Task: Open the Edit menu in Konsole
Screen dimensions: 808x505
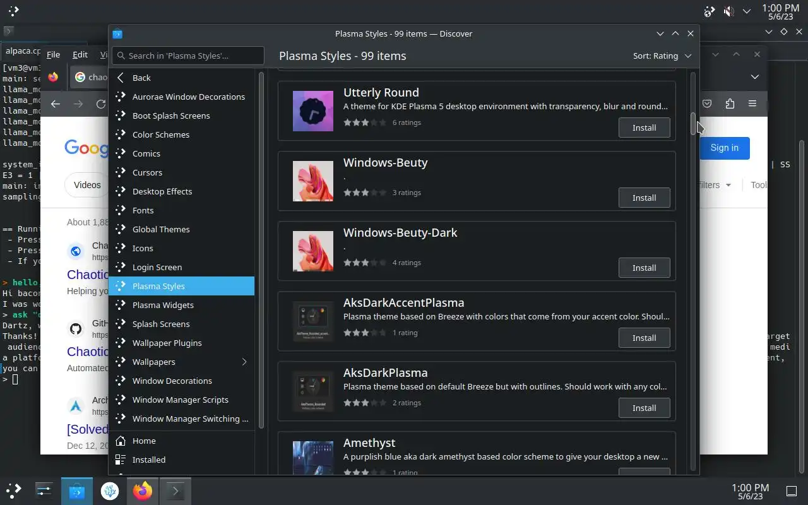Action: [x=80, y=55]
